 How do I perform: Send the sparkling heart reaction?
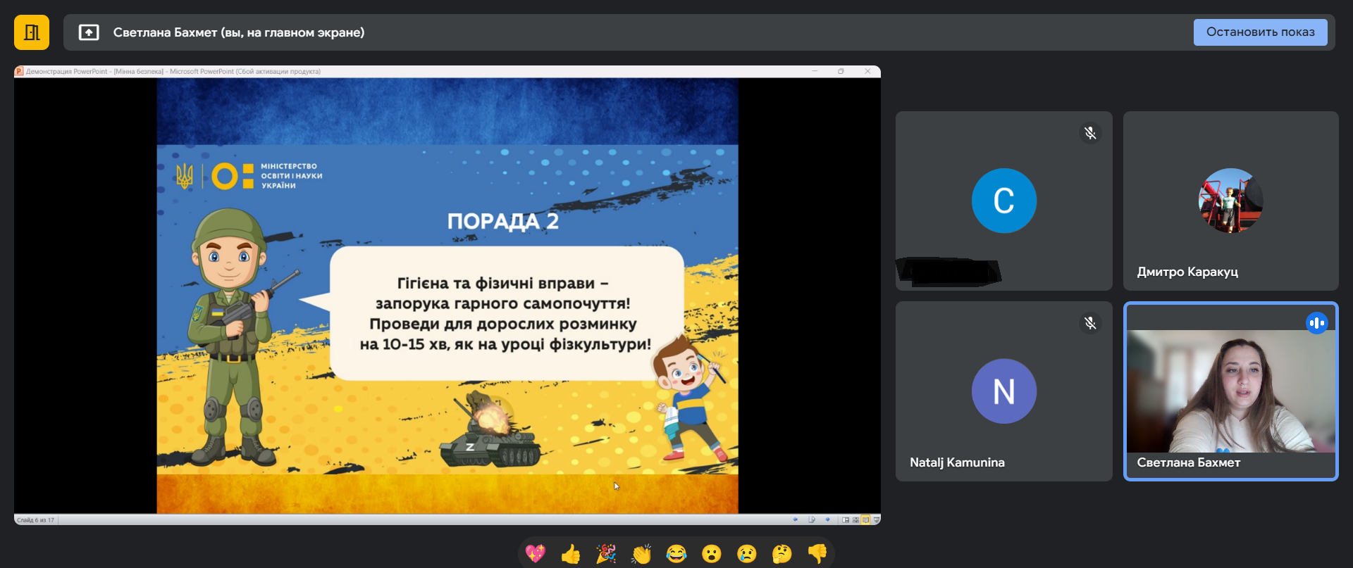pos(536,554)
